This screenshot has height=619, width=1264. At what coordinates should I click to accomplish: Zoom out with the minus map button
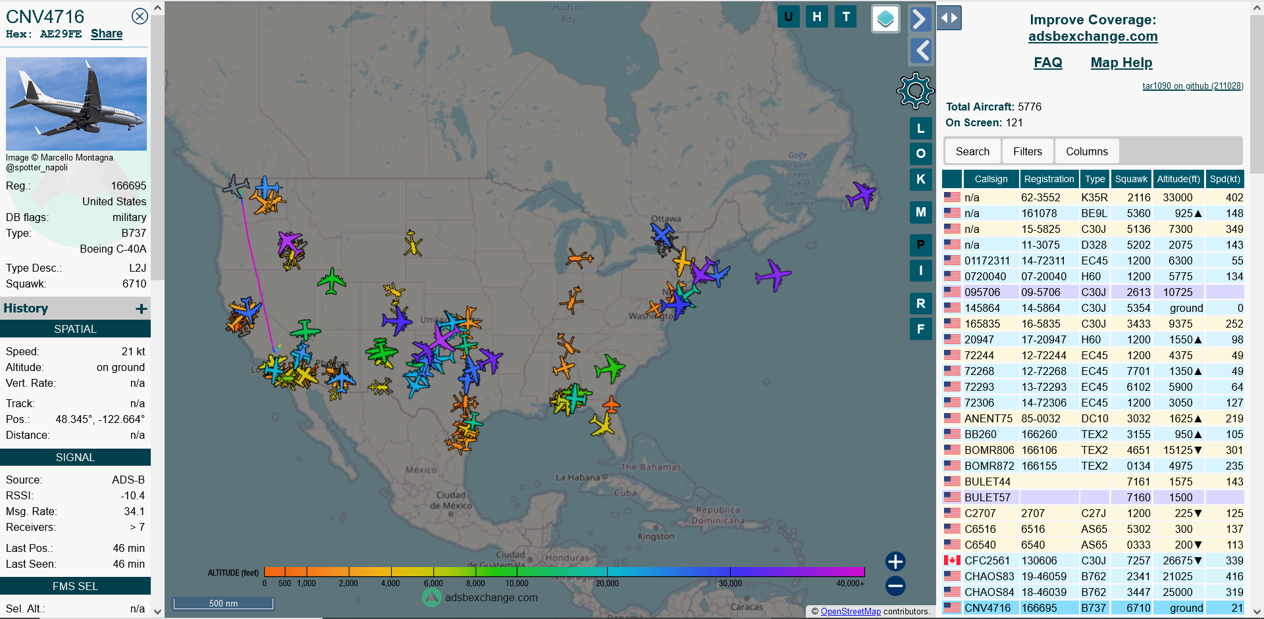[895, 585]
